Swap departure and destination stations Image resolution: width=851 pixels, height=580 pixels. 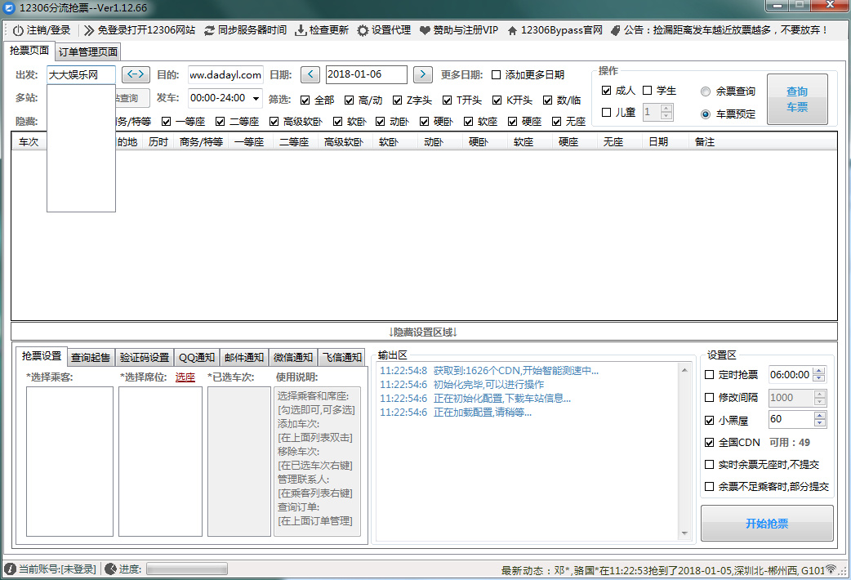coord(136,74)
